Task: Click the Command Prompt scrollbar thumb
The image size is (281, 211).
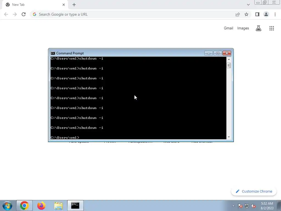Action: pyautogui.click(x=229, y=65)
